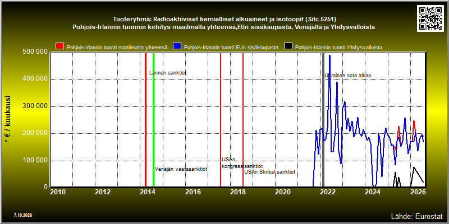Viewport: 449px width, 224px height.
Task: Click the blue legend swatch for EU trade
Action: point(177,46)
